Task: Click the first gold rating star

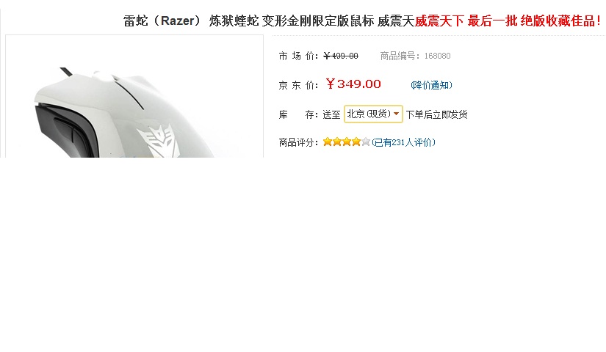Action: click(x=328, y=142)
